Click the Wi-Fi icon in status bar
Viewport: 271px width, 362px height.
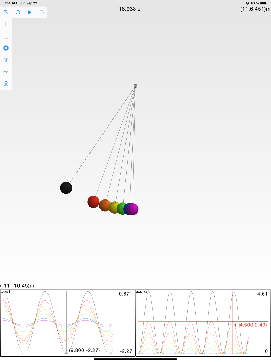pos(247,3)
